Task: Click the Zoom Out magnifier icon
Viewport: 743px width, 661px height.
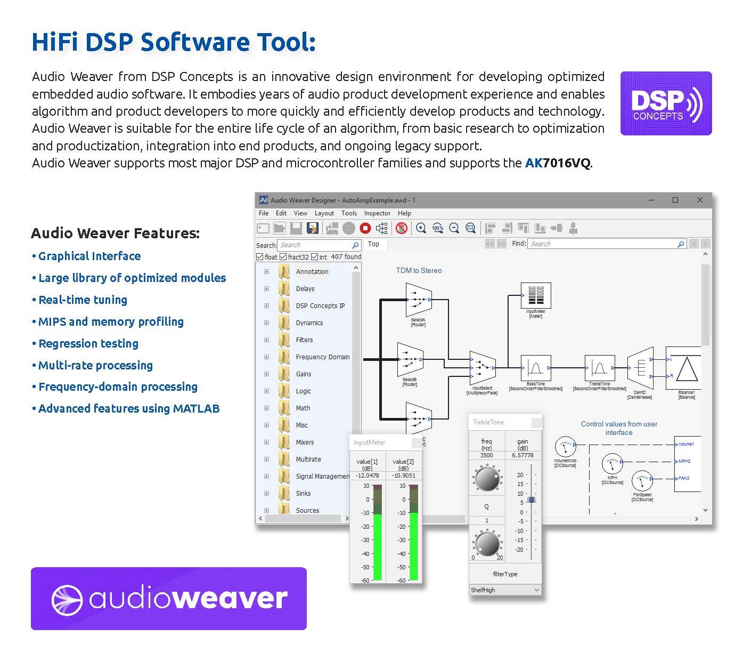Action: [x=454, y=228]
